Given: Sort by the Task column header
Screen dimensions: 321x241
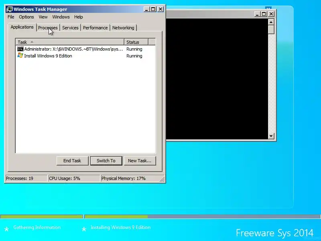Looking at the screenshot, I should point(70,42).
